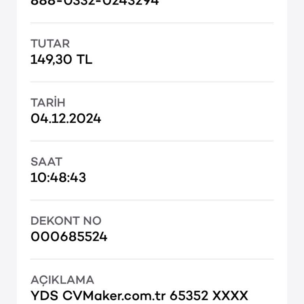Open the CVMaker.com.tr link text
The height and width of the screenshot is (304, 304).
[x=114, y=296]
